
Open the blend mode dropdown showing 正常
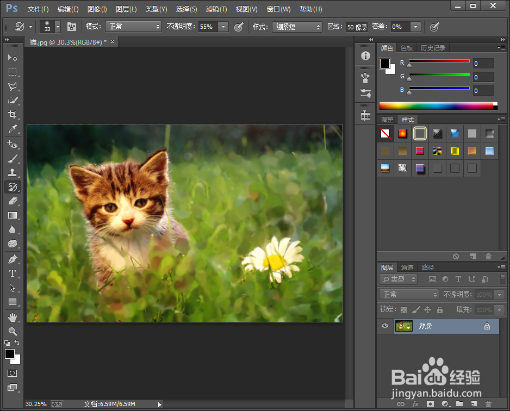tap(134, 26)
